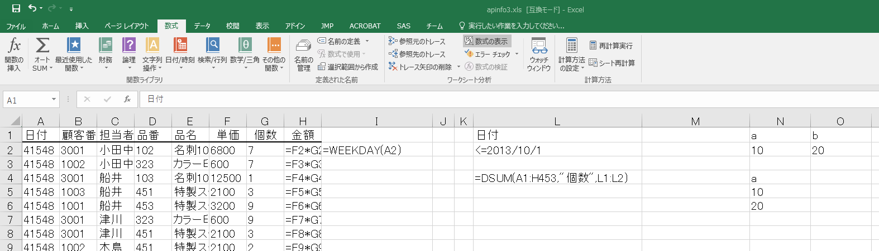This screenshot has height=251, width=879.
Task: Click the Select All corner triangle
Action: tap(15, 121)
